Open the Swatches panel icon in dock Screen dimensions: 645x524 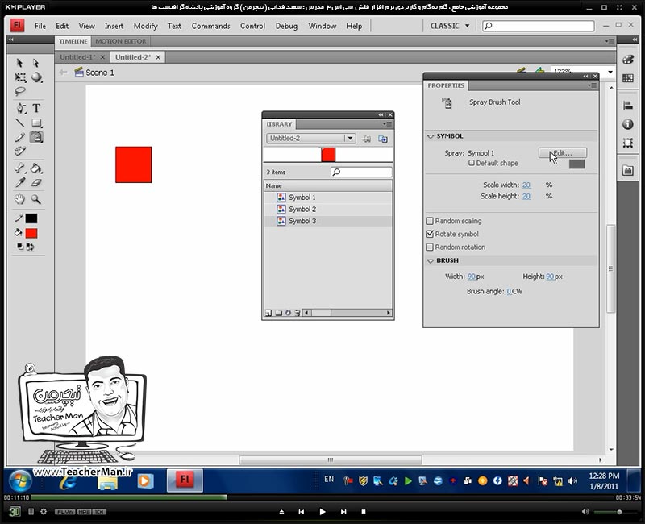628,77
